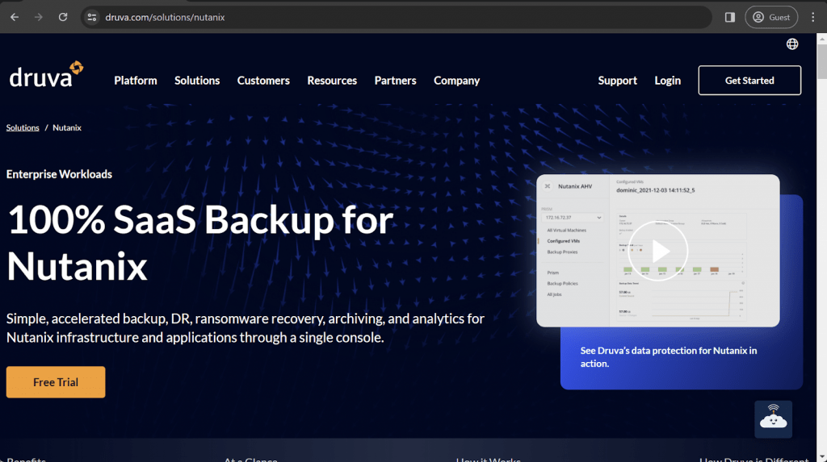Open site information icon in address bar
The height and width of the screenshot is (462, 827).
pos(92,18)
